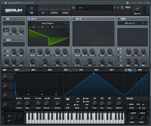Click the portamento CURVE shape box
Viewport: 151px width, 126px height.
[x=141, y=118]
